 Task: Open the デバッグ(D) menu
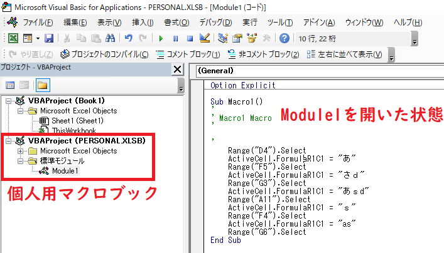point(216,23)
